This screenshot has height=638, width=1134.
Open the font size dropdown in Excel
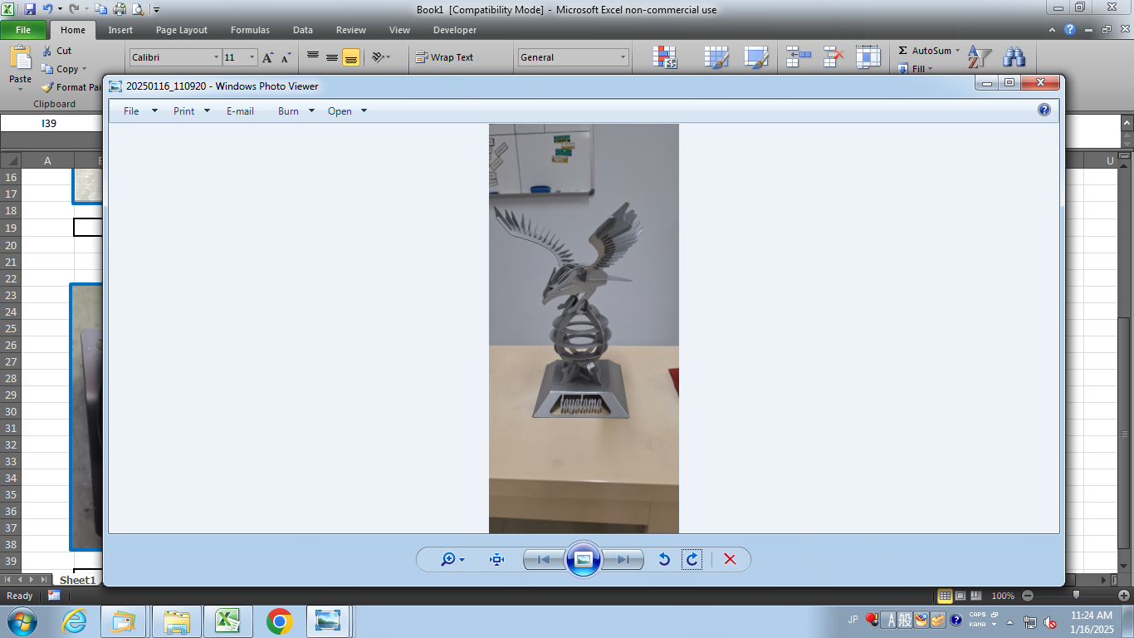click(x=252, y=57)
